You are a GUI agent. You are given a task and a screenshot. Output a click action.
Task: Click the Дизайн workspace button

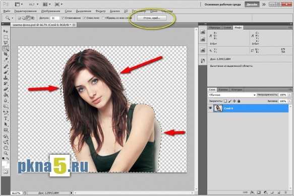[252, 5]
